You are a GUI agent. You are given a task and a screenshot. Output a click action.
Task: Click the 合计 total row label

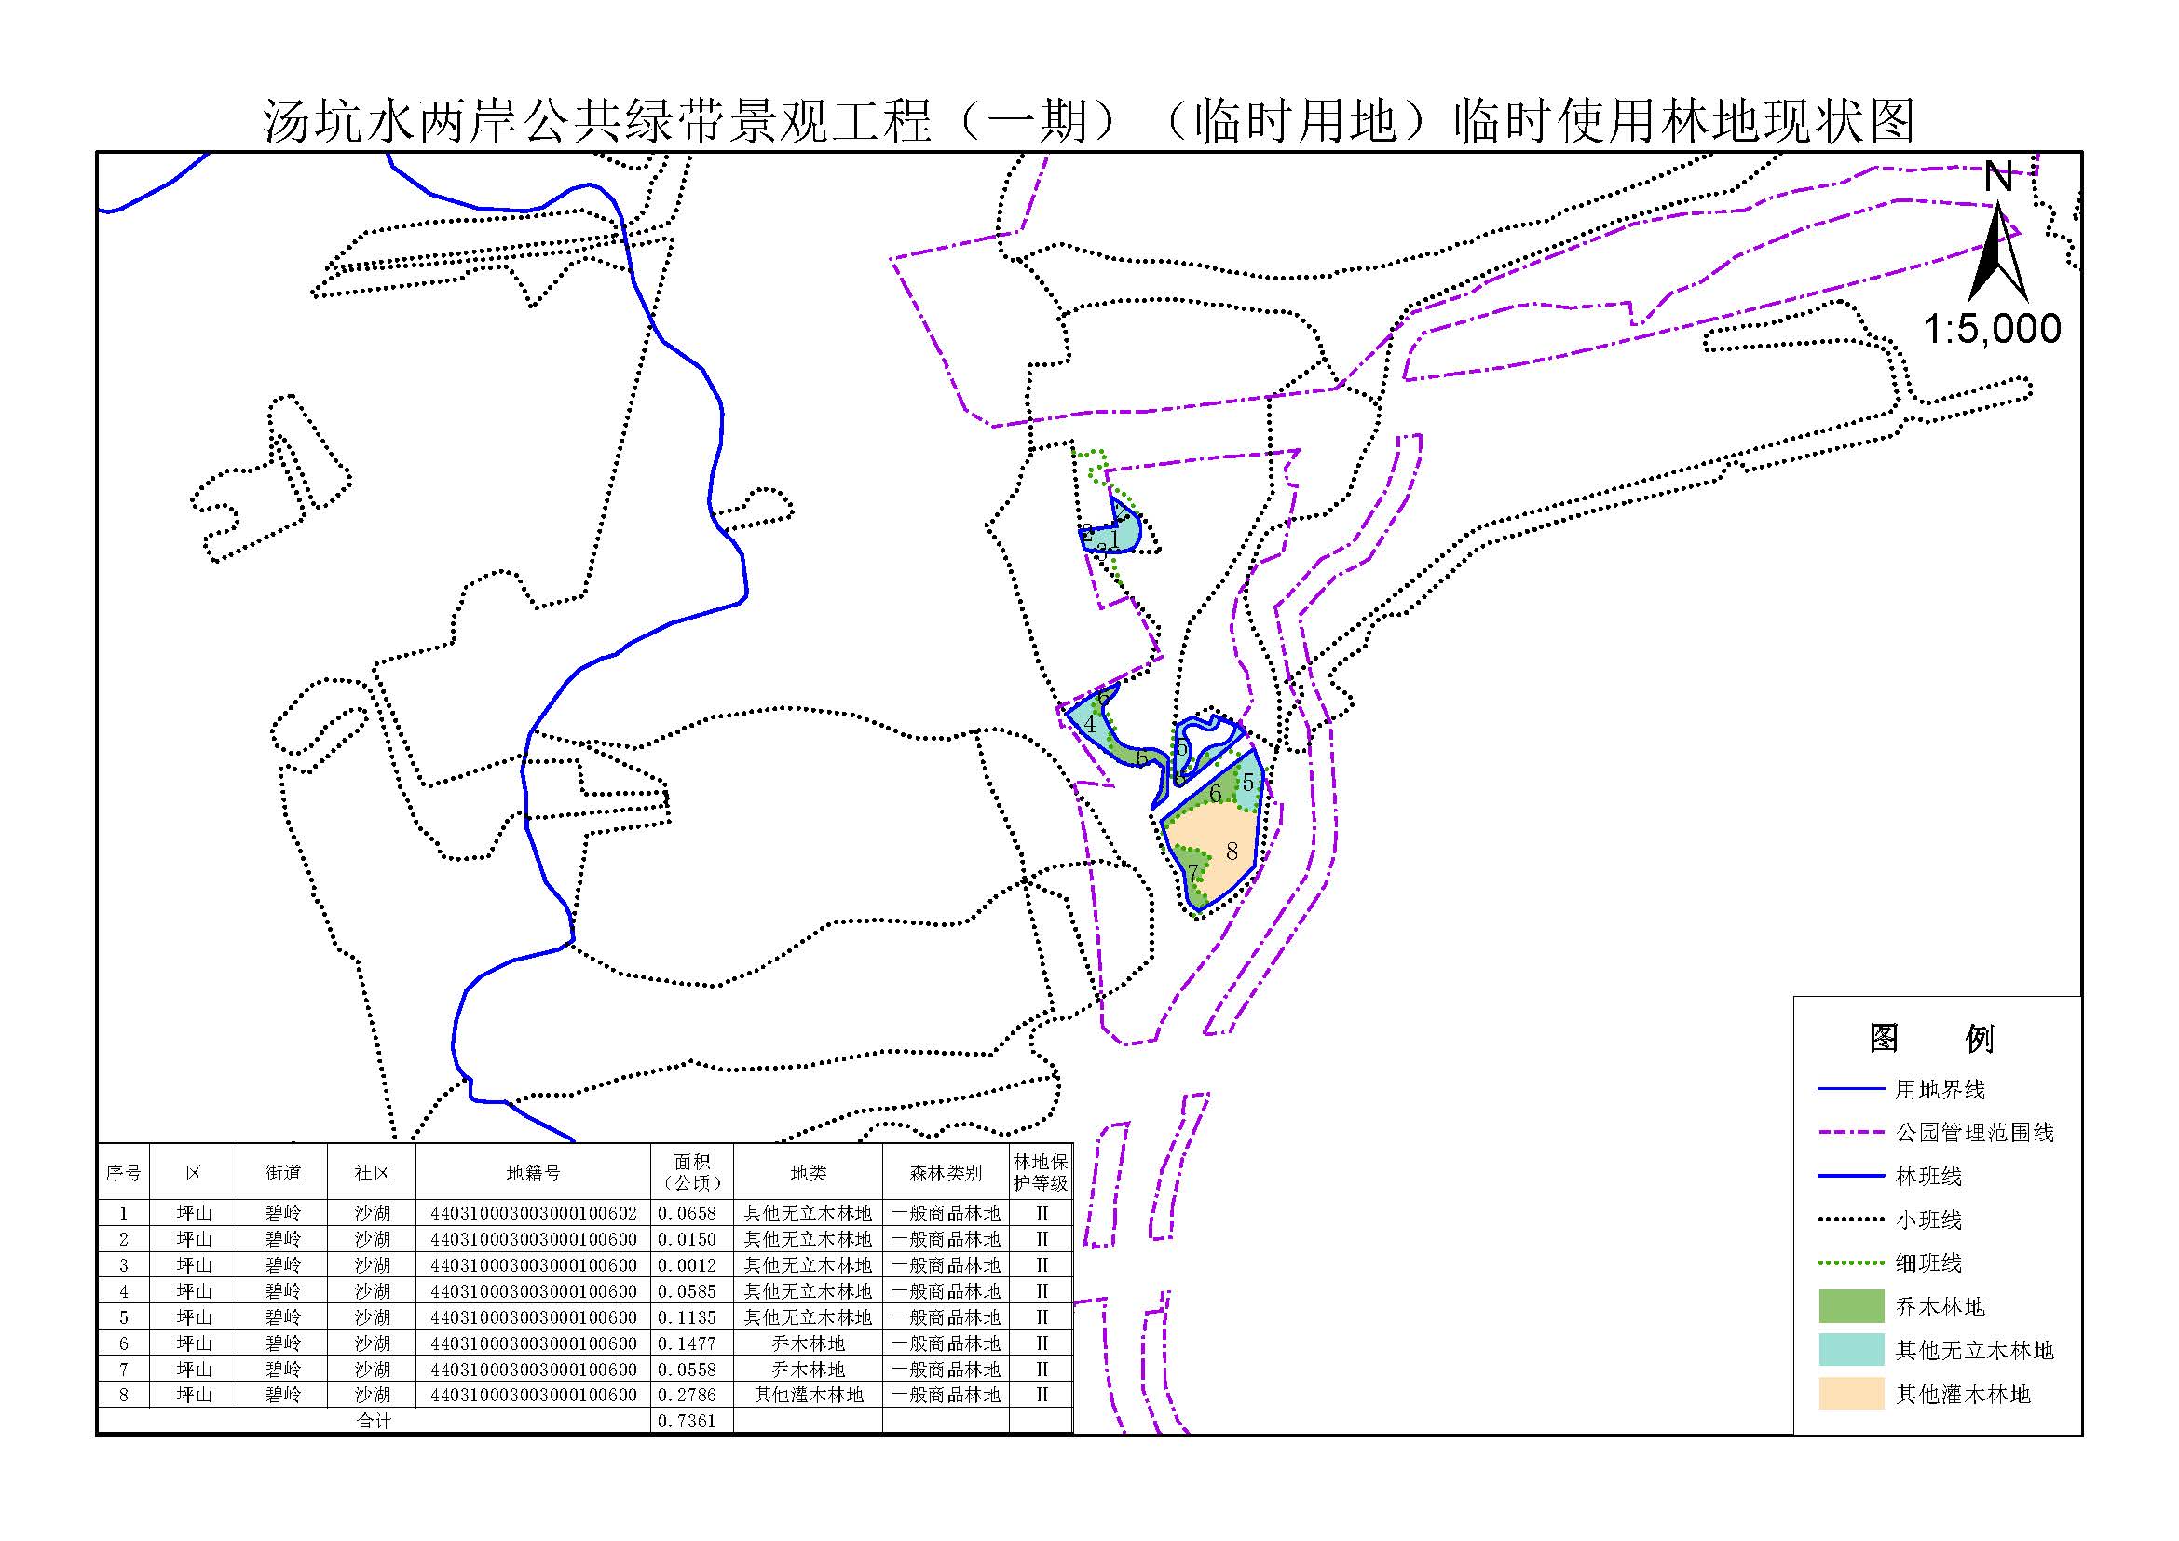coord(373,1421)
